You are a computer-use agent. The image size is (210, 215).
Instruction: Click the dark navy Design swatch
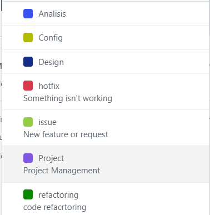pyautogui.click(x=28, y=62)
